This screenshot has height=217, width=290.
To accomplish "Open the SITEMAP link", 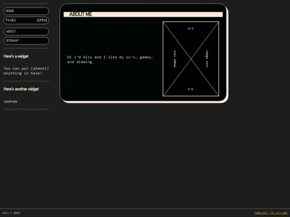I will 26,41.
